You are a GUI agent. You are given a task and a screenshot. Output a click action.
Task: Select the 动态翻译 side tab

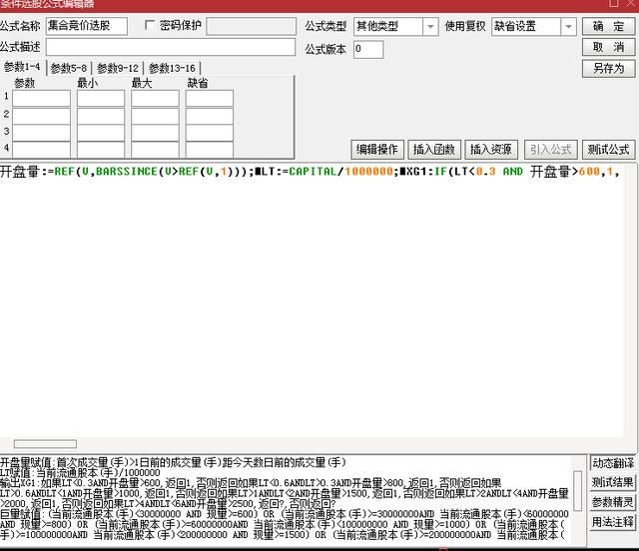click(612, 463)
